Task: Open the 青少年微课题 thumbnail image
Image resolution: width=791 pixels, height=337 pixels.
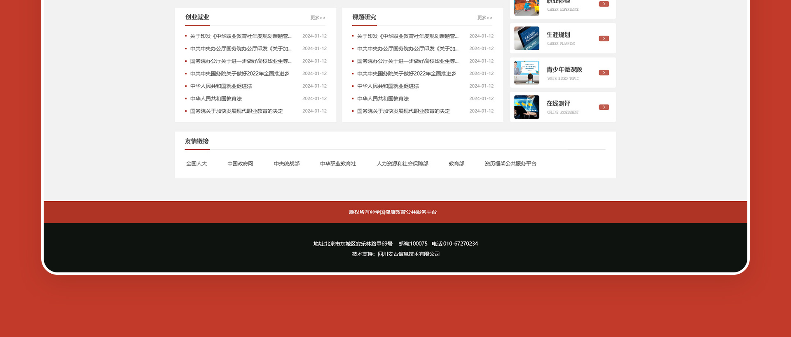Action: [527, 73]
